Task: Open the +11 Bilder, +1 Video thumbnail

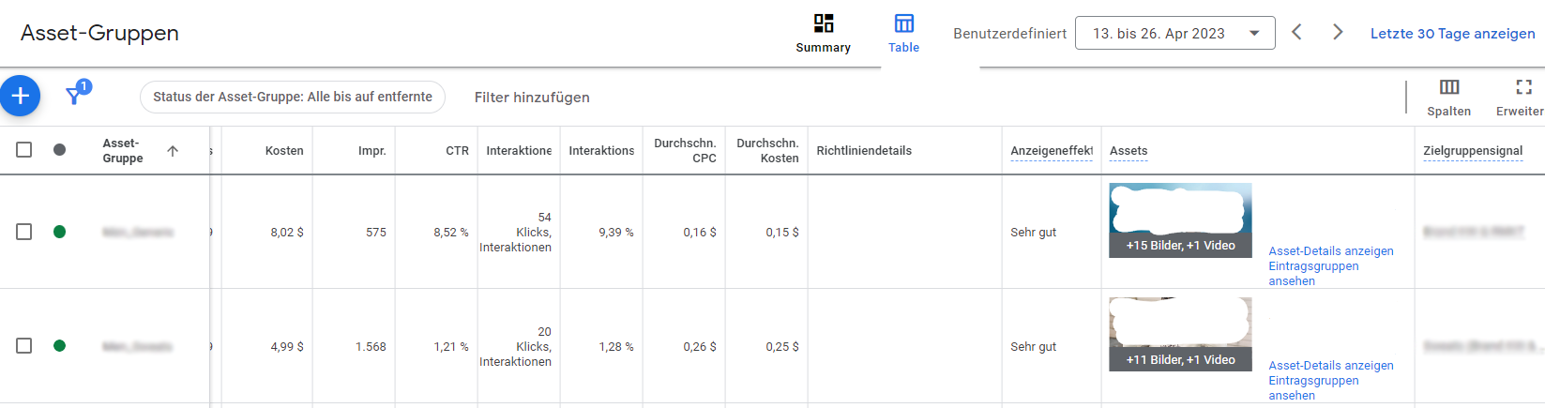Action: tap(1180, 334)
